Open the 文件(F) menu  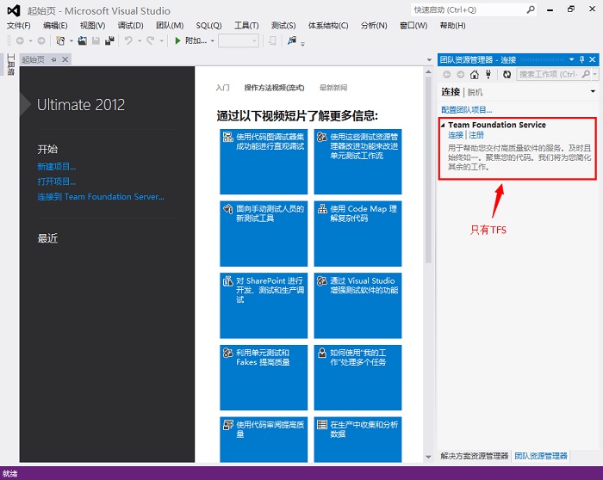18,25
